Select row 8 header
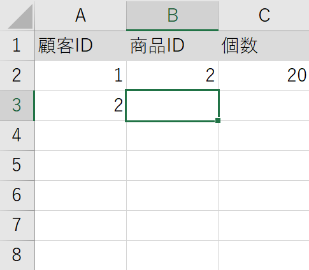The image size is (309, 270). [x=17, y=255]
